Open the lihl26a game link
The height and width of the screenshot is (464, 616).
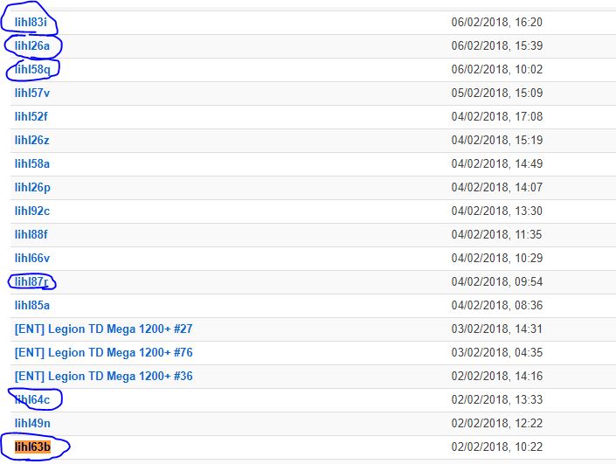(x=32, y=46)
